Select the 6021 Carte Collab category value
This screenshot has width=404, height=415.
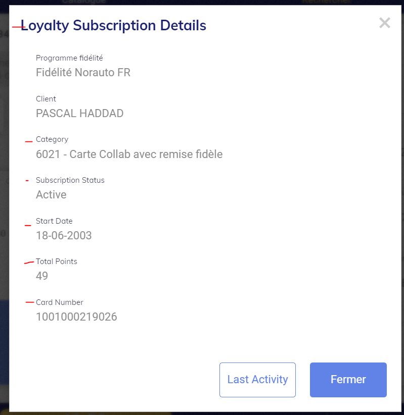click(x=129, y=154)
